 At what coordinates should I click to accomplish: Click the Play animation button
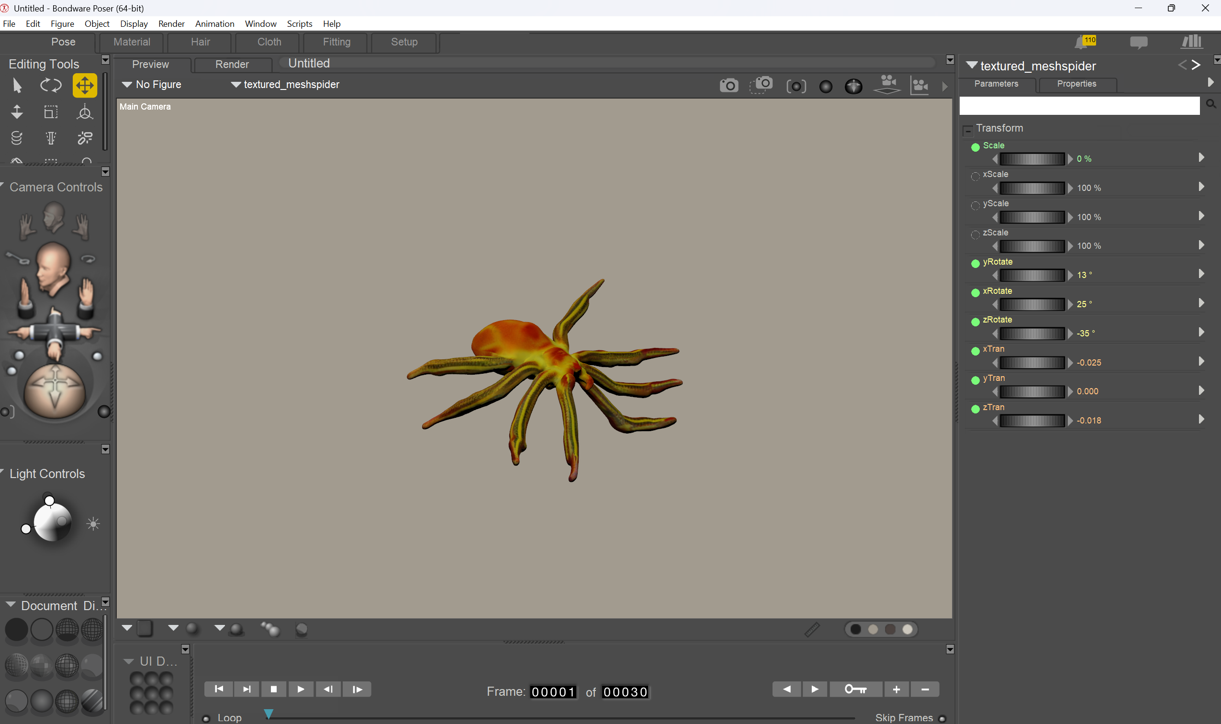point(301,689)
